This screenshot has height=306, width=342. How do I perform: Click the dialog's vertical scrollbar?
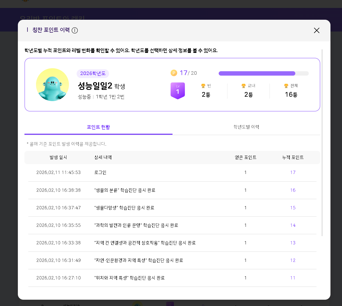pos(322,142)
